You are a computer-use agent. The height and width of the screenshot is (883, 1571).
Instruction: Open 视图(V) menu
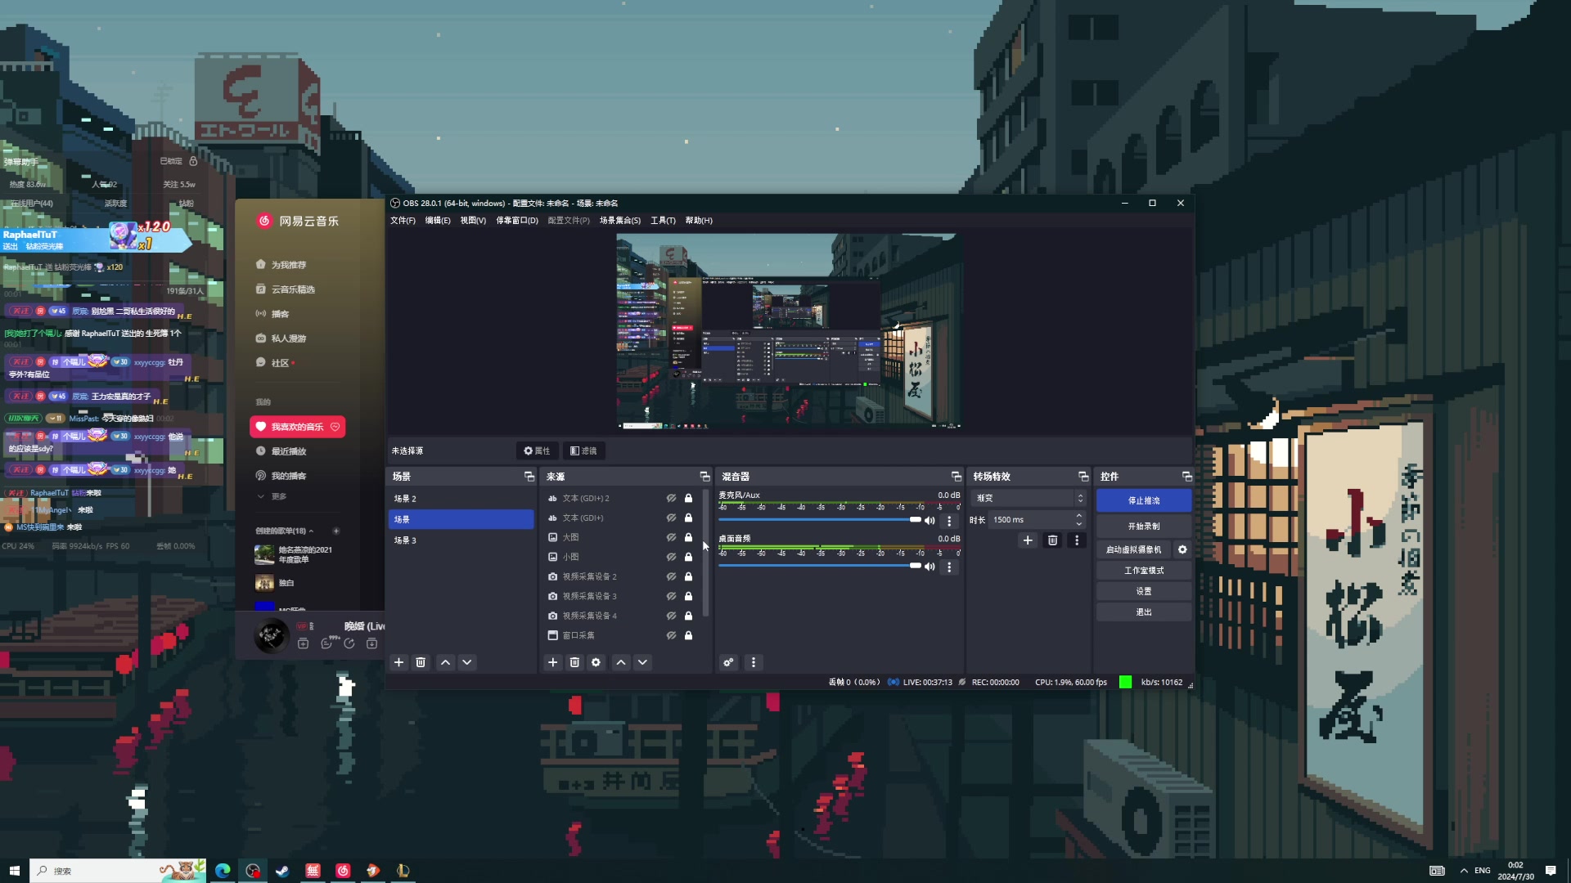[473, 221]
